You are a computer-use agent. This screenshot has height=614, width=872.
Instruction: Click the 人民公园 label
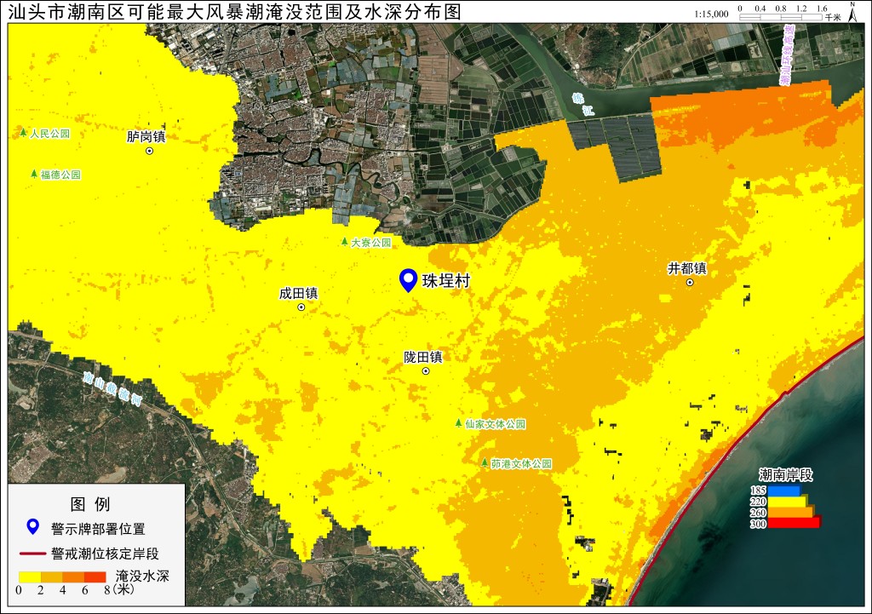50,134
